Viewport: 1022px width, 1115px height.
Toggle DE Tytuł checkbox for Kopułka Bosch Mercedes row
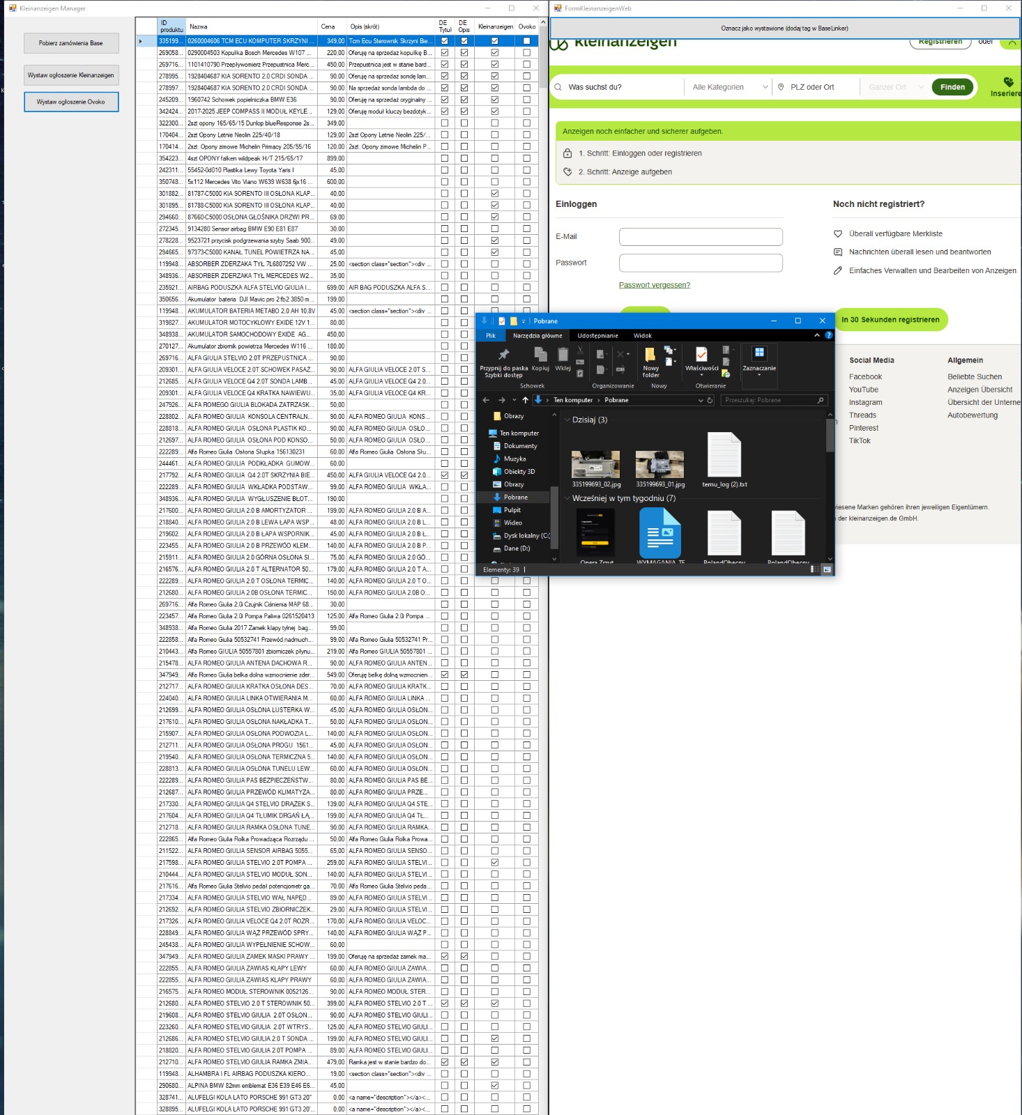point(445,53)
